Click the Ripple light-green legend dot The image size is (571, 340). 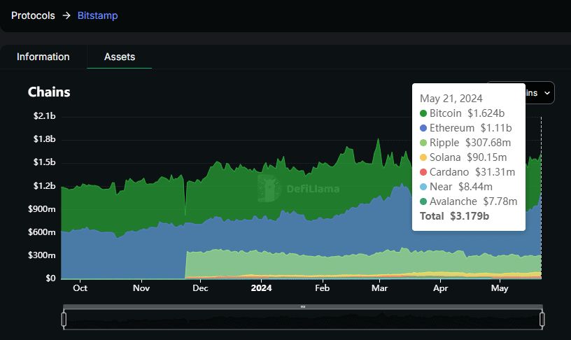(423, 143)
